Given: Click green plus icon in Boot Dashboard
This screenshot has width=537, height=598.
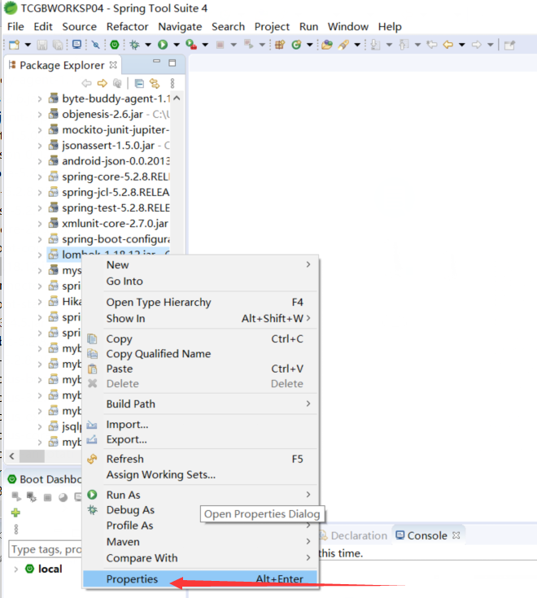Looking at the screenshot, I should [15, 513].
